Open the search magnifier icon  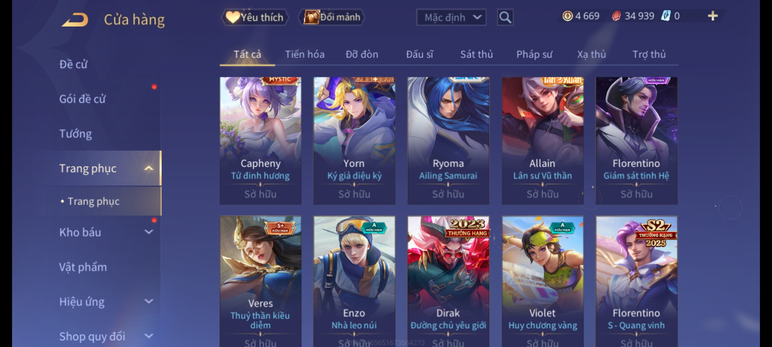tap(505, 17)
